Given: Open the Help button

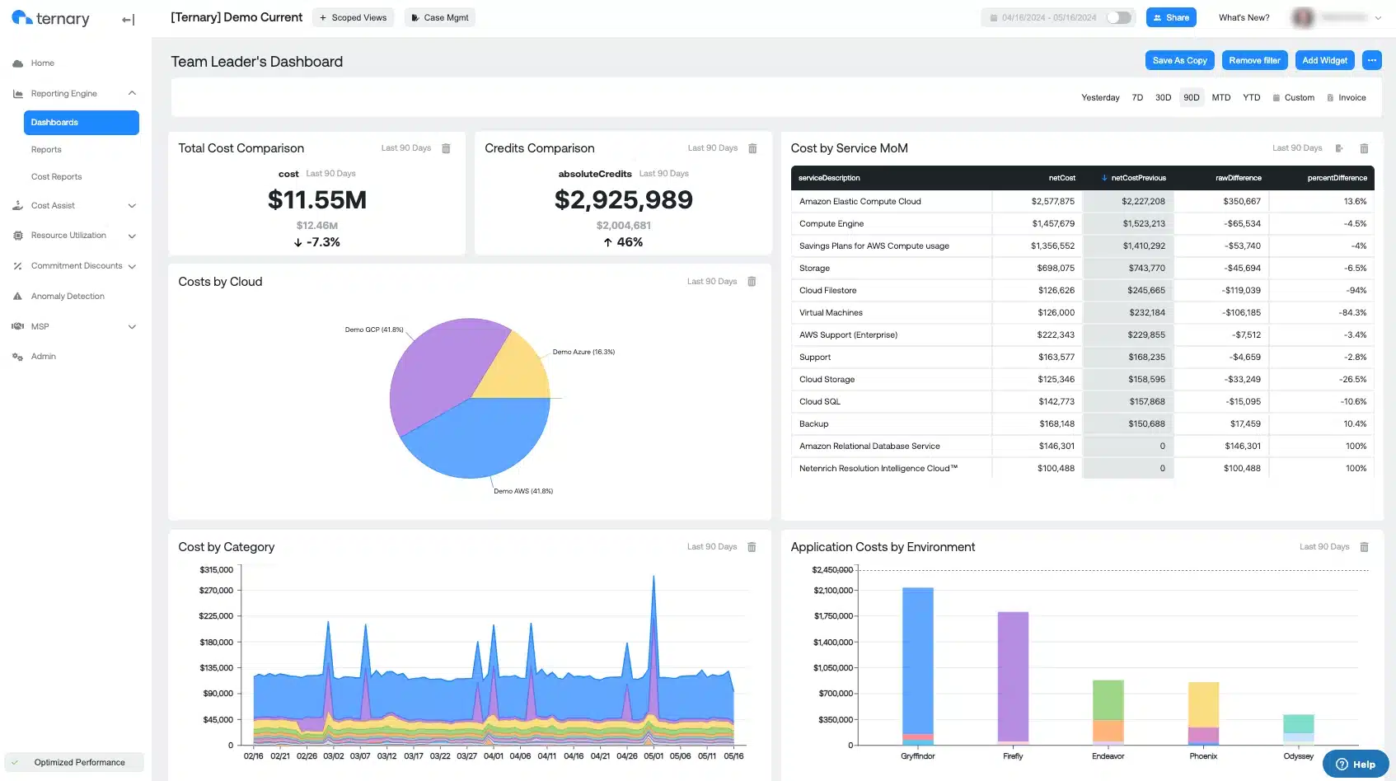Looking at the screenshot, I should 1356,764.
